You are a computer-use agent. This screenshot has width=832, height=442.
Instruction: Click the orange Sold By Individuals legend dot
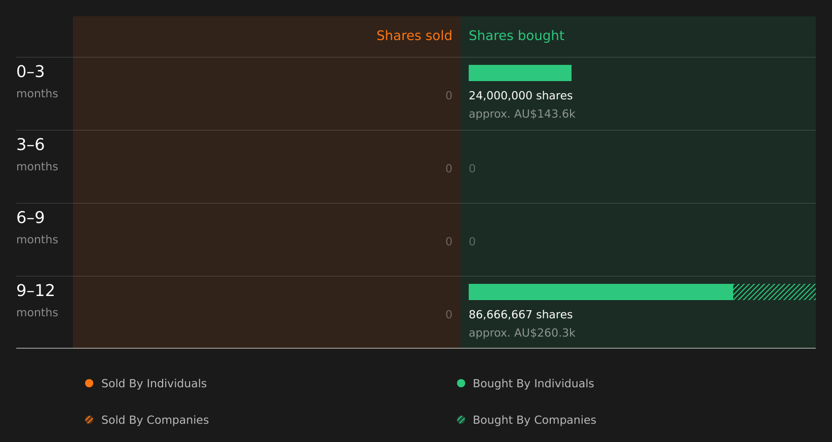[x=89, y=383]
